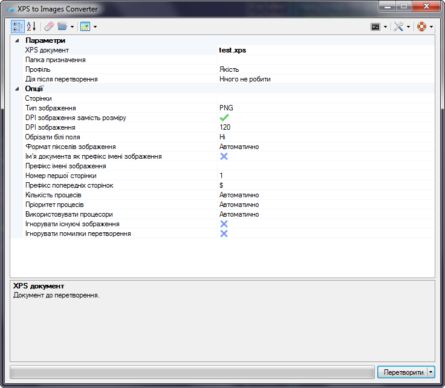Select the Кількість процесів row label
This screenshot has height=388, width=445.
tap(53, 195)
